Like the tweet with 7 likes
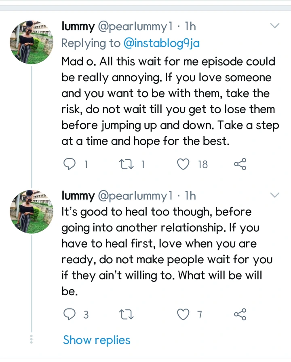This screenshot has height=362, width=291. coord(184,314)
